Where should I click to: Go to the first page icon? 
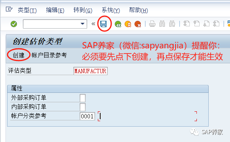click(187, 24)
